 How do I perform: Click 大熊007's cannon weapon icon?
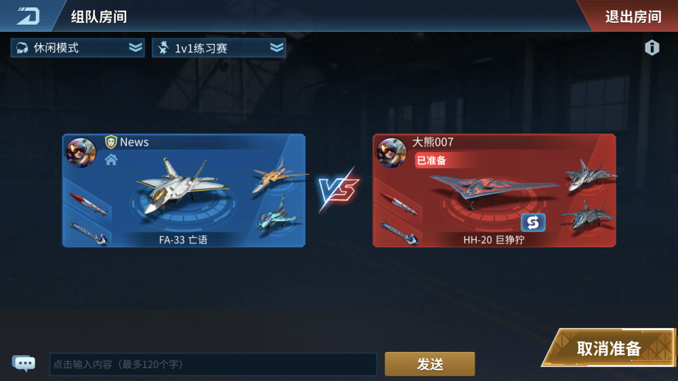pos(399,233)
